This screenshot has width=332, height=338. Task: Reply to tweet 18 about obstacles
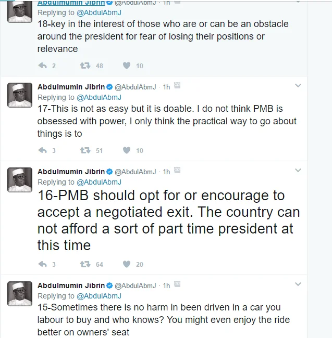tap(43, 66)
